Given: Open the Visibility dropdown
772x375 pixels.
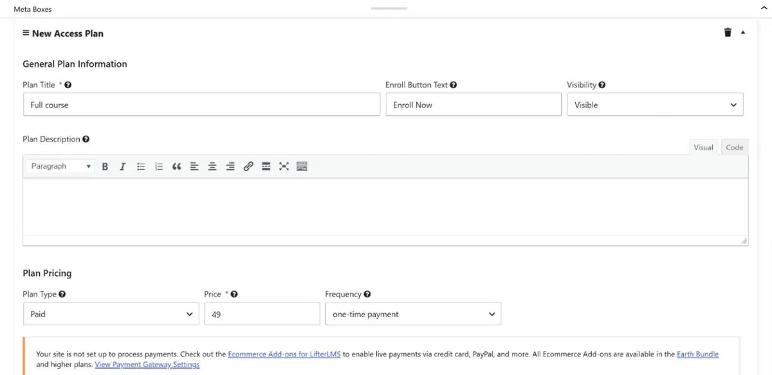Looking at the screenshot, I should tap(655, 105).
